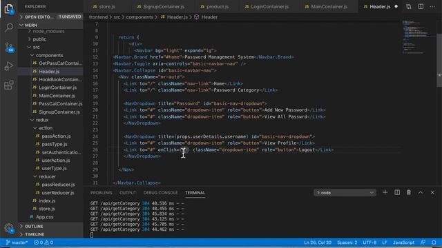This screenshot has height=248, width=442.
Task: Open the Explorer view in activity bar
Action: click(9, 8)
